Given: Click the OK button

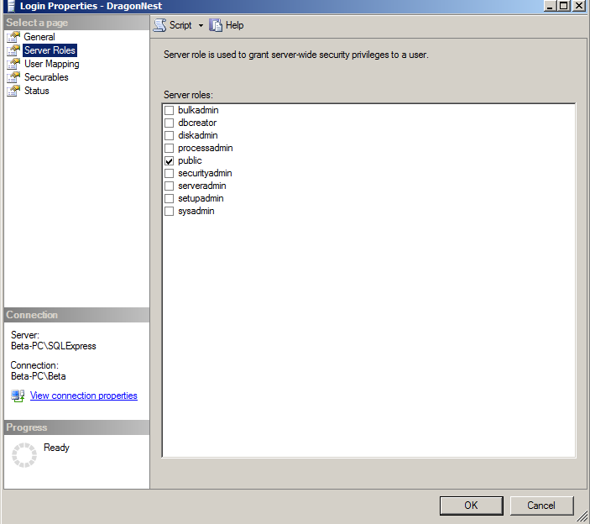Looking at the screenshot, I should pyautogui.click(x=471, y=506).
